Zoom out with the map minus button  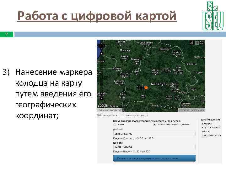(x=102, y=98)
